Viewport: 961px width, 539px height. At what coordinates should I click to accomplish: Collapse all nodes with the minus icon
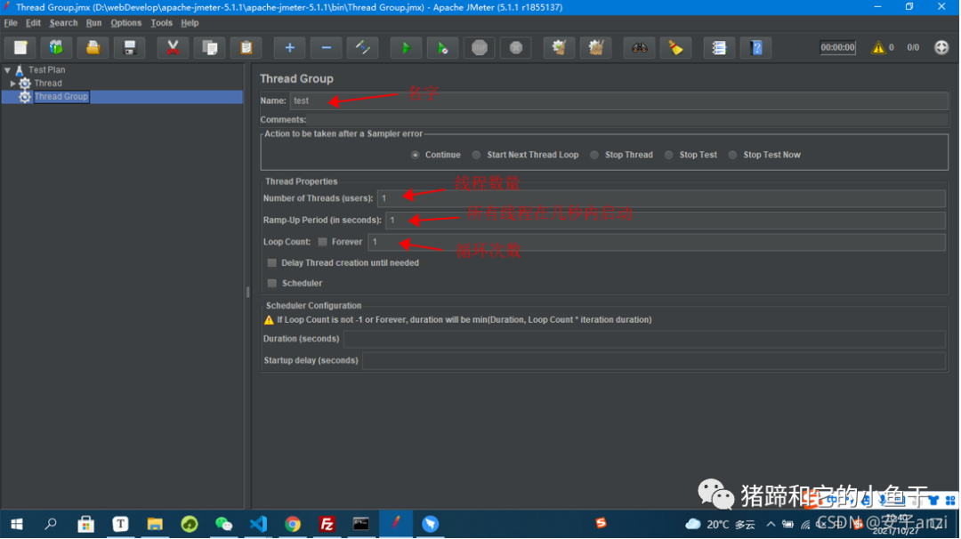tap(326, 48)
